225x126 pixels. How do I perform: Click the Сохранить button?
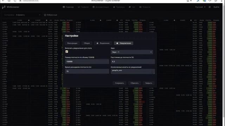point(120,83)
